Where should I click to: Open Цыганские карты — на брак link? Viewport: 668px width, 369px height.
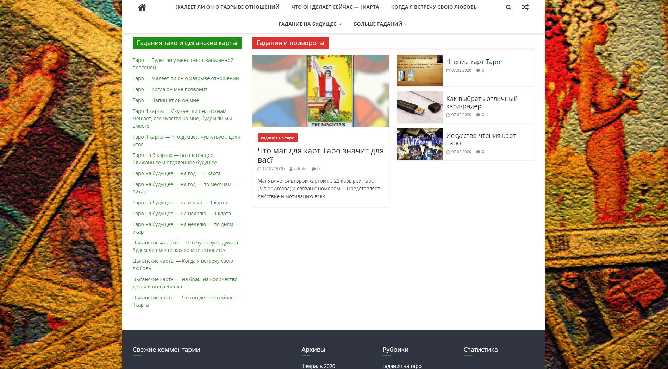point(185,283)
